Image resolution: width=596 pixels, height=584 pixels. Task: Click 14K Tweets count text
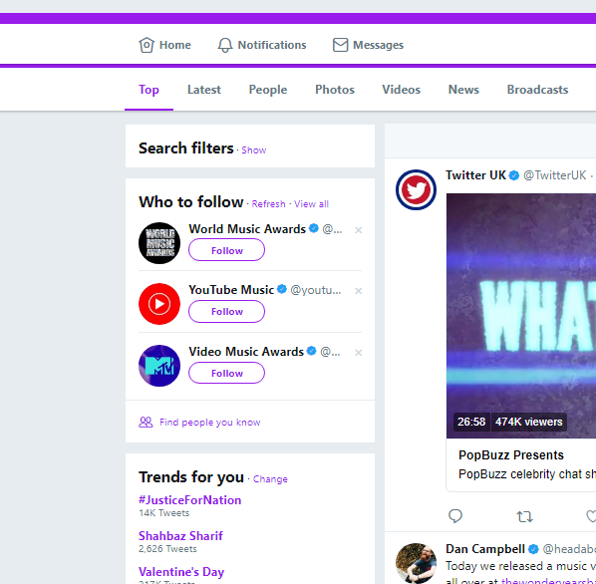(163, 513)
